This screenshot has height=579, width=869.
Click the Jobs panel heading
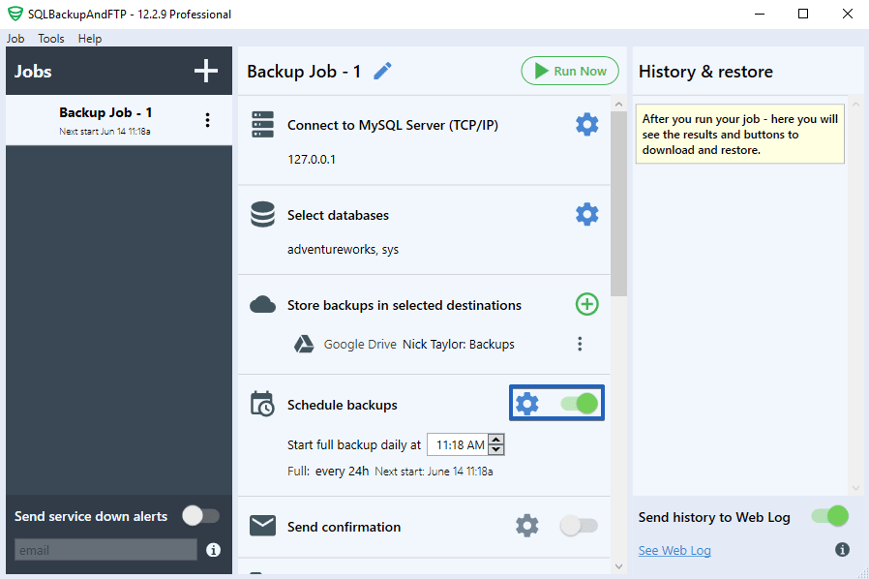point(33,71)
